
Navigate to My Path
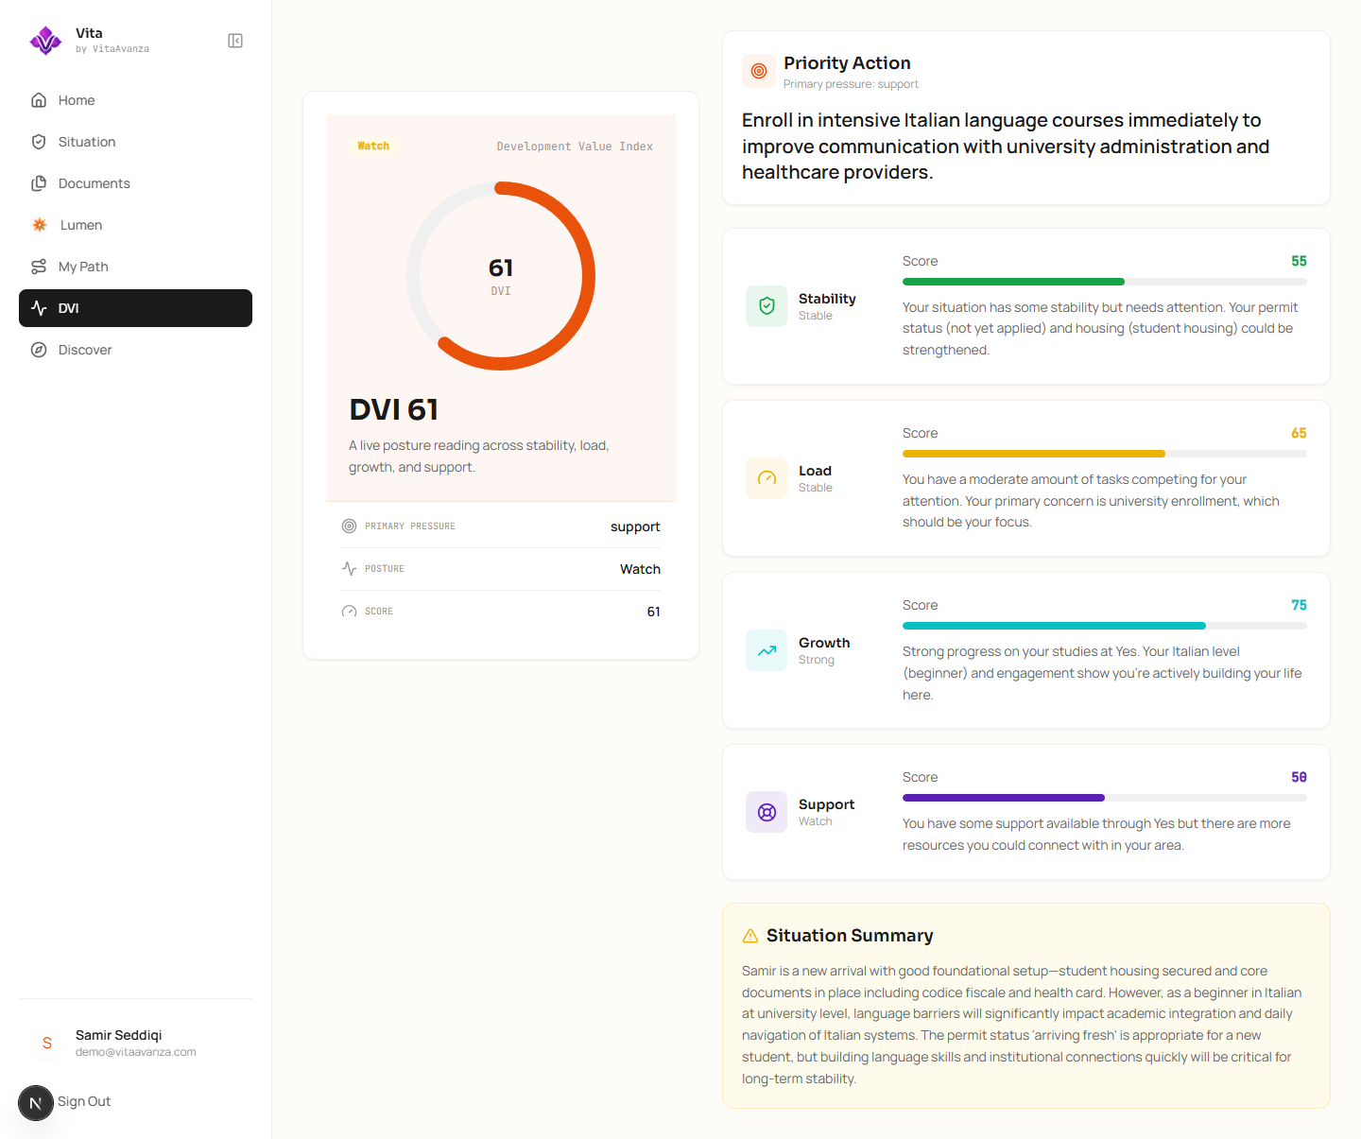(135, 267)
